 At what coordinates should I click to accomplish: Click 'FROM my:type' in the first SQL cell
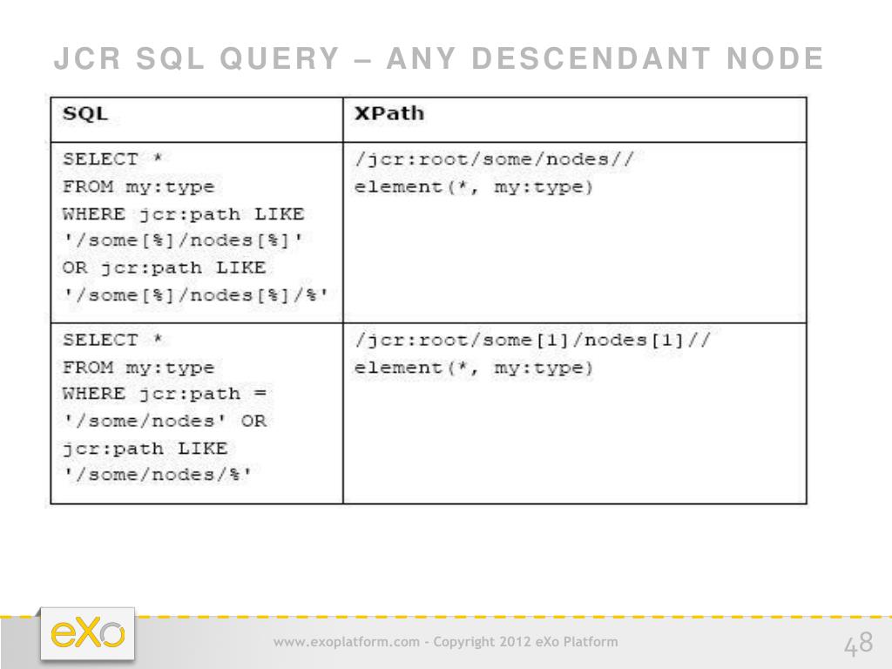(x=139, y=187)
